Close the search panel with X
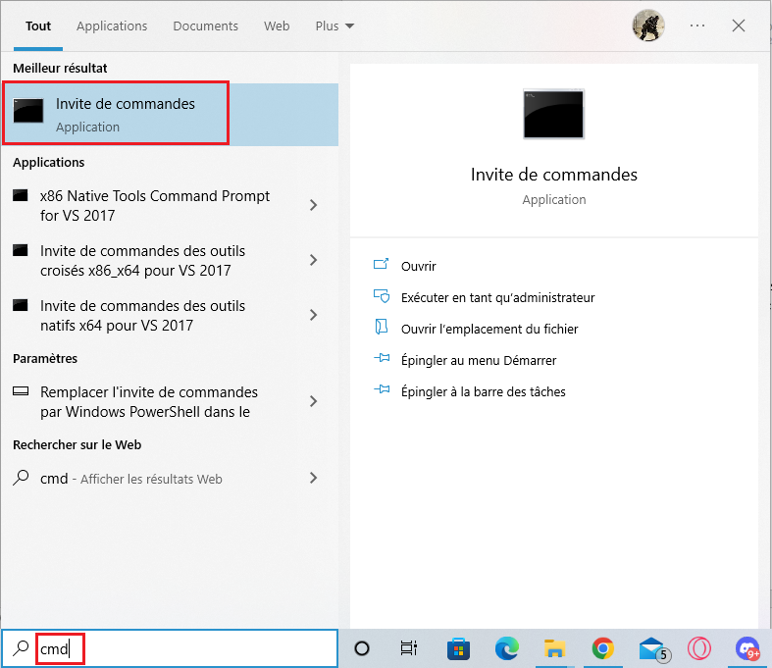Screen dimensions: 772x668 coord(738,26)
